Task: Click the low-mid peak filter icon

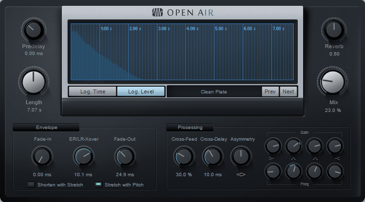Action: click(x=293, y=159)
